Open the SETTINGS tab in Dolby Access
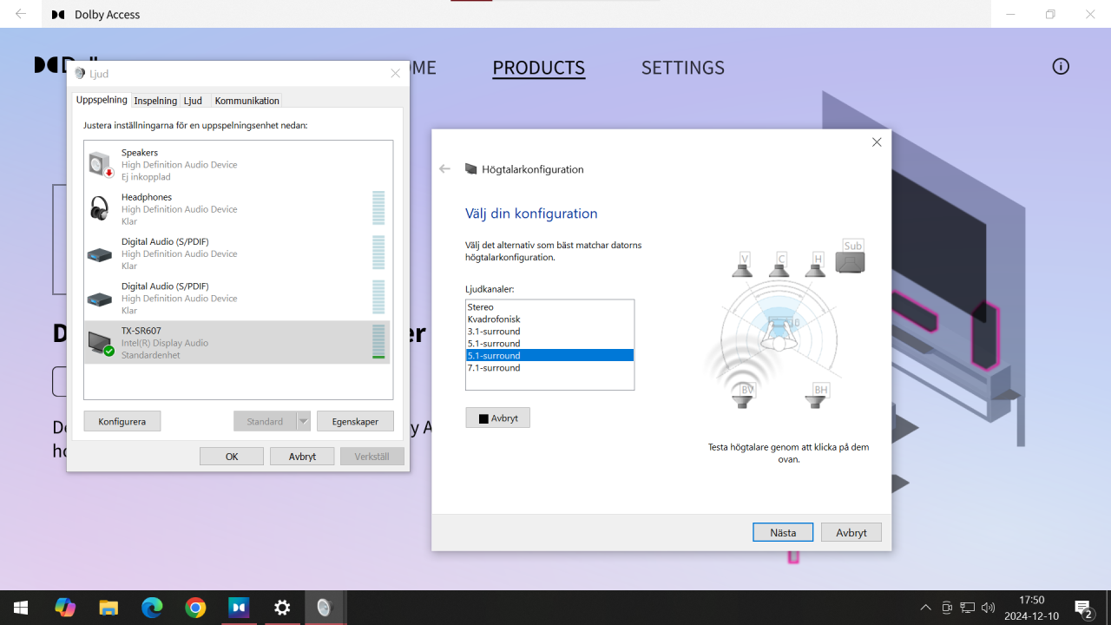This screenshot has width=1111, height=625. point(683,68)
